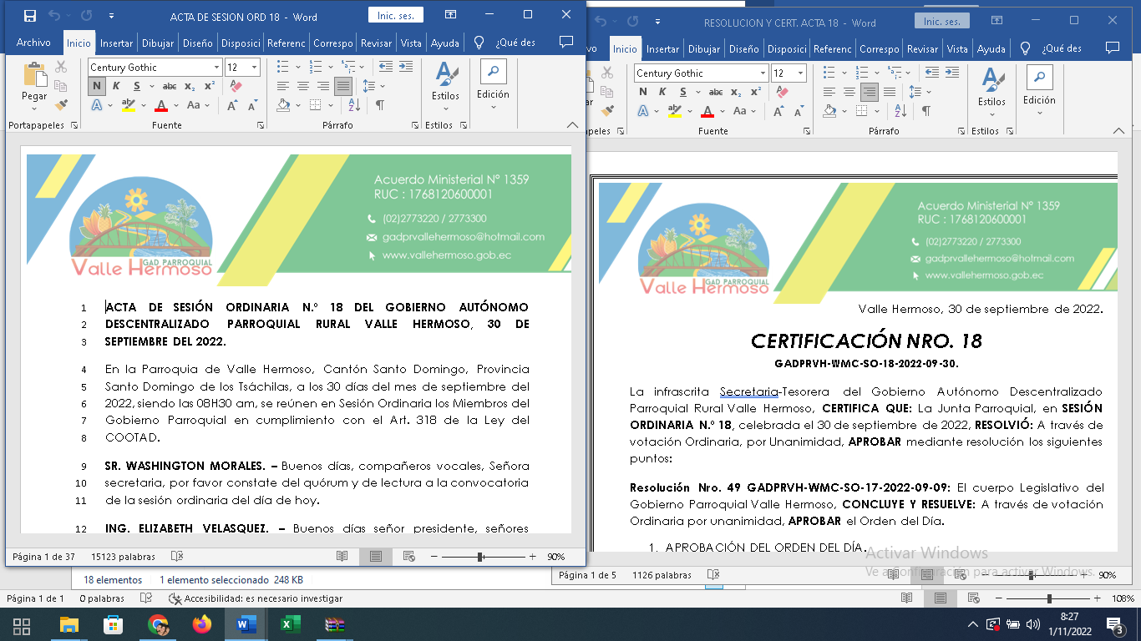Open font size dropdown in RESOLUCION Y CERT. window
This screenshot has height=641, width=1141.
[801, 73]
